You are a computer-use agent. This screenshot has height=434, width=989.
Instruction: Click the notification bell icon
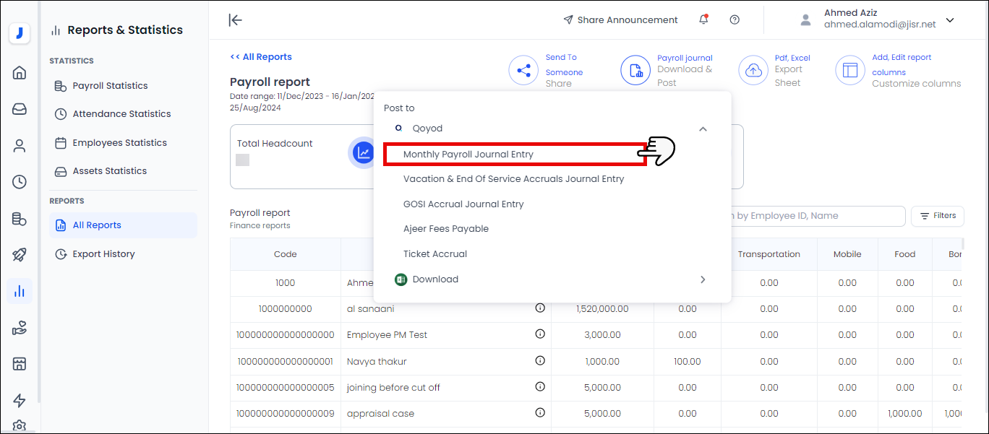[x=703, y=20]
